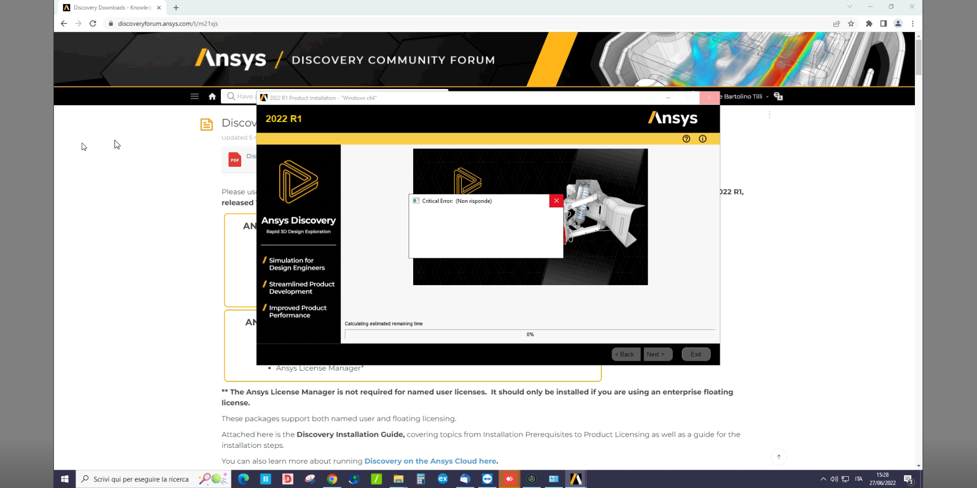This screenshot has height=488, width=977.
Task: Click 'Simulation for Design Engineers' text
Action: 297,264
